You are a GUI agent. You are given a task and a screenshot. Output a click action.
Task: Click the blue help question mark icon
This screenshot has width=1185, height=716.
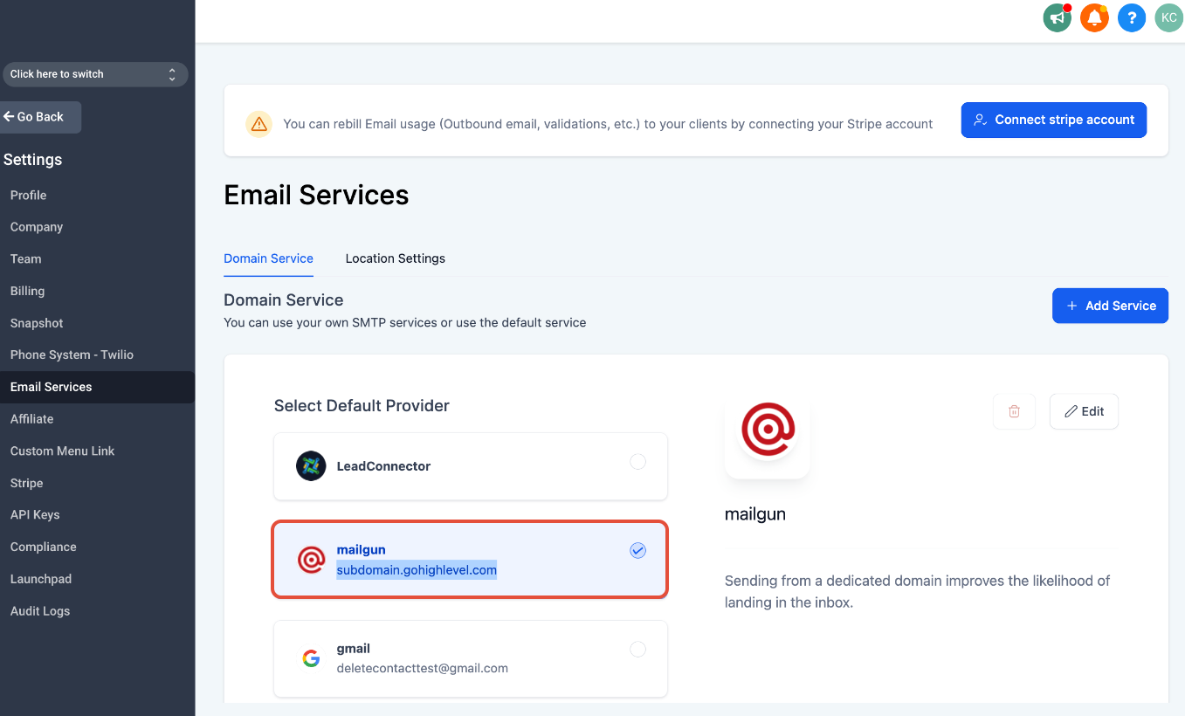pyautogui.click(x=1132, y=17)
